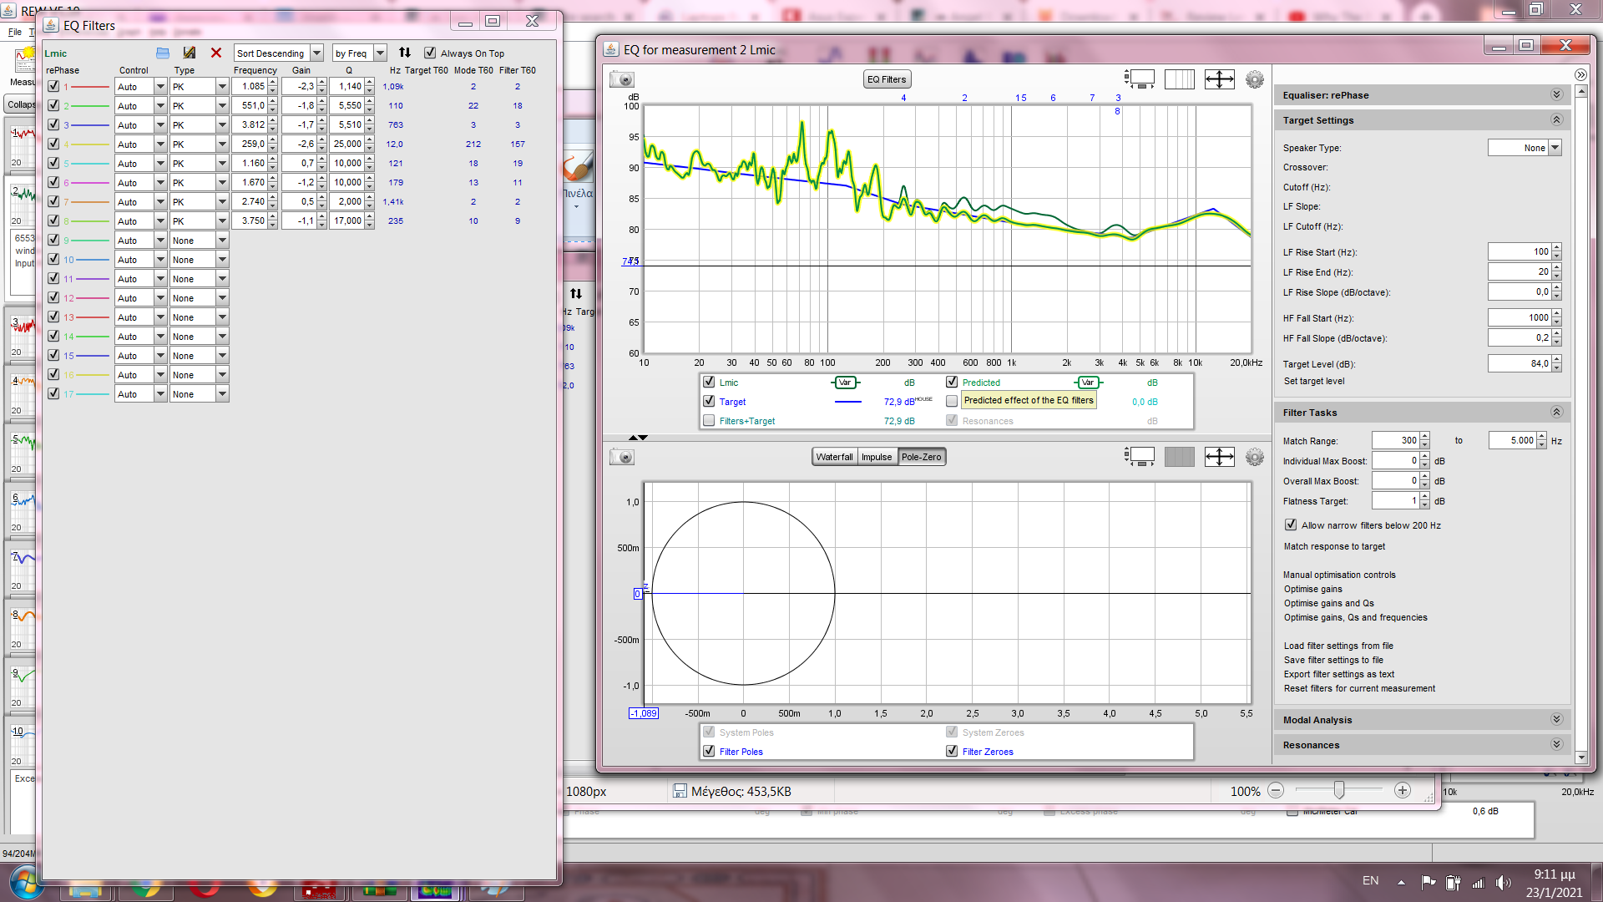The width and height of the screenshot is (1603, 902).
Task: Click the upper graph scrollbars toggle icon
Action: [1140, 79]
